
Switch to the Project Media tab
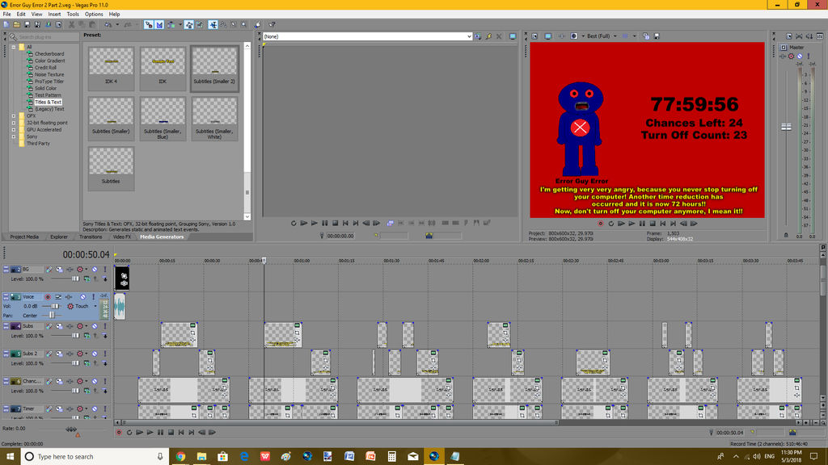point(23,237)
